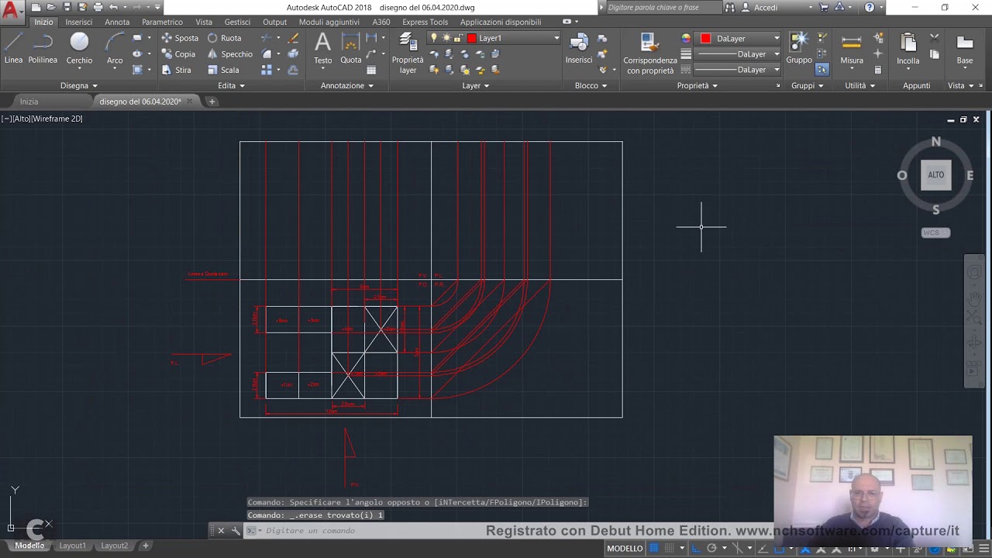The image size is (992, 558).
Task: Toggle grid display in status bar
Action: (x=654, y=548)
